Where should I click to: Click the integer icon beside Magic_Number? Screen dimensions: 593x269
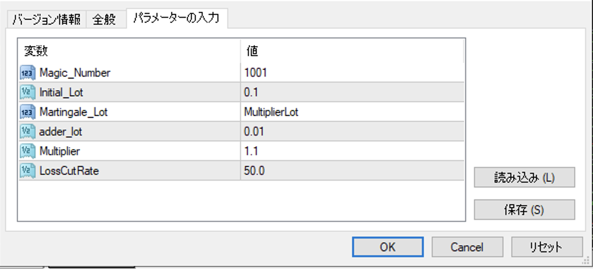[x=28, y=73]
